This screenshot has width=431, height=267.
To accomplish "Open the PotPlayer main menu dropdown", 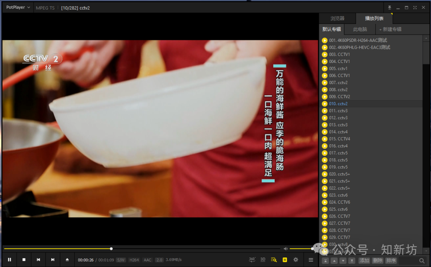I will point(18,8).
